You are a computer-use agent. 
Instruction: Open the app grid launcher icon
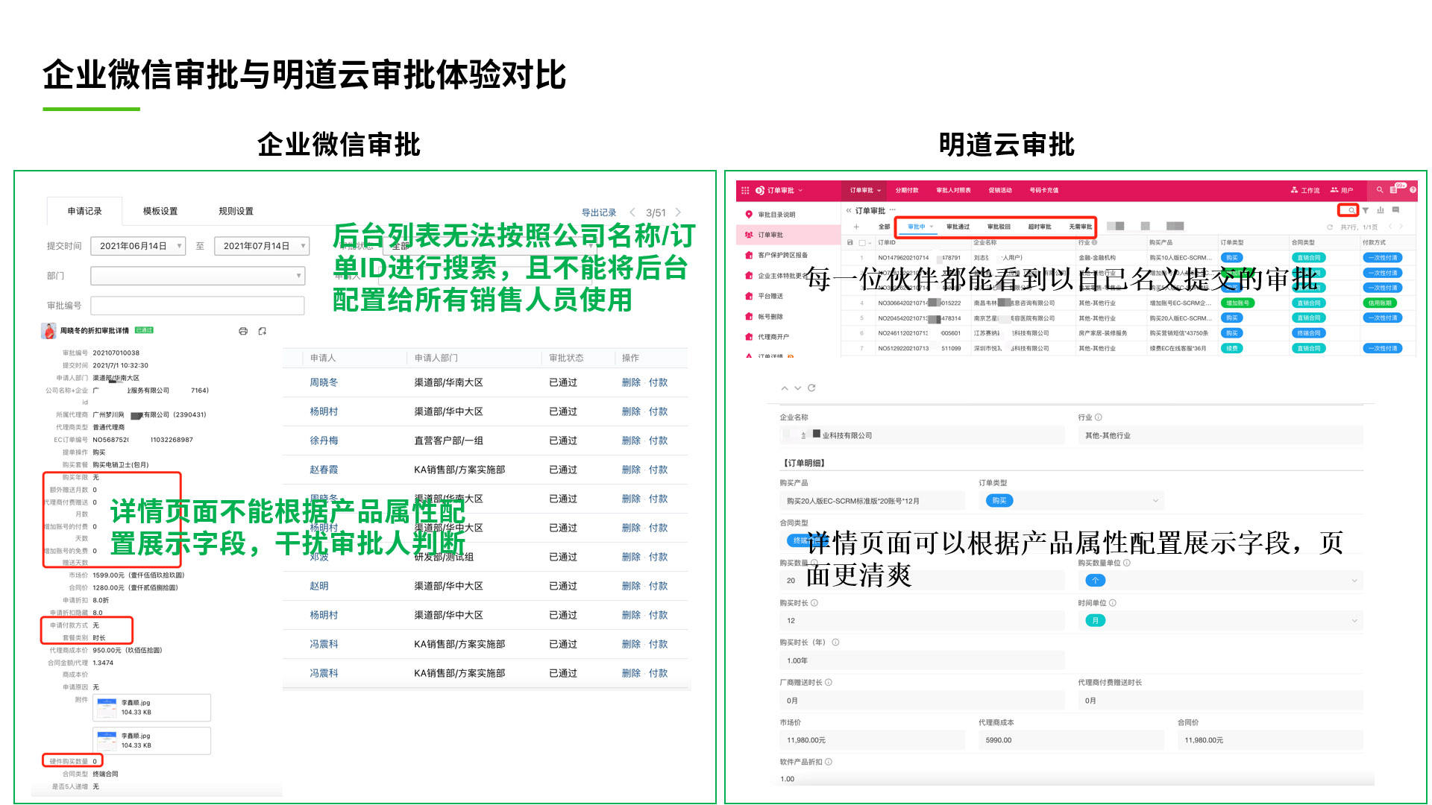pos(744,191)
